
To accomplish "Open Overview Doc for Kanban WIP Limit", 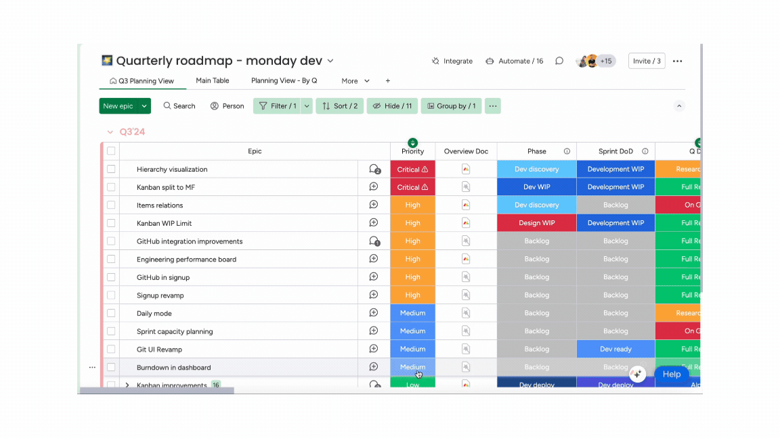I will click(466, 223).
